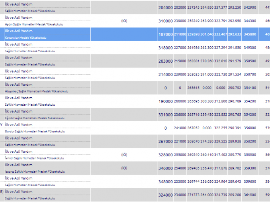Image resolution: width=270 pixels, height=203 pixels.
Task: Click Eğirdir Sağlık Hizmetleri Meslek Yüksekokulu
Action: tap(34, 118)
